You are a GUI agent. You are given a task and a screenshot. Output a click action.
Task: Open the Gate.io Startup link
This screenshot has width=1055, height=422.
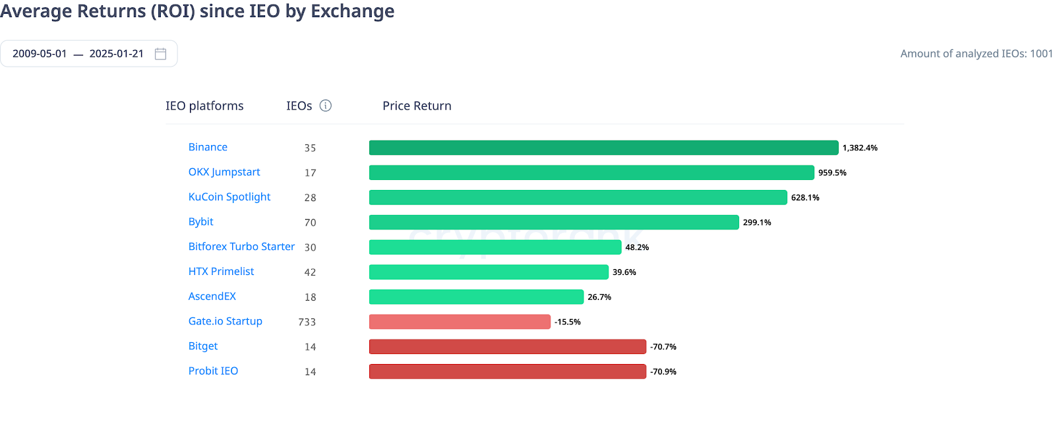point(226,321)
